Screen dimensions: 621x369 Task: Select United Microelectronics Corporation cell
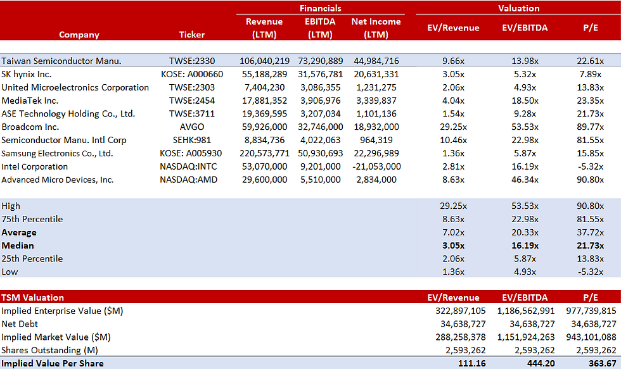coord(75,87)
